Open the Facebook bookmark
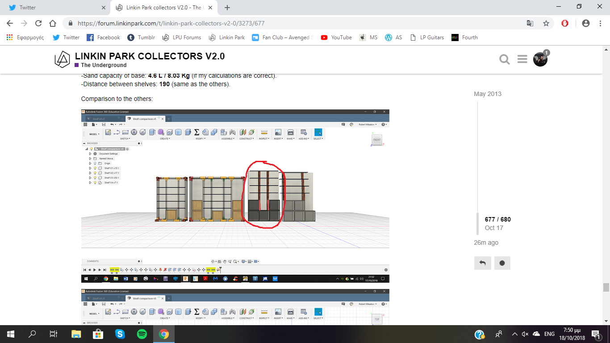The height and width of the screenshot is (343, 610). (103, 38)
